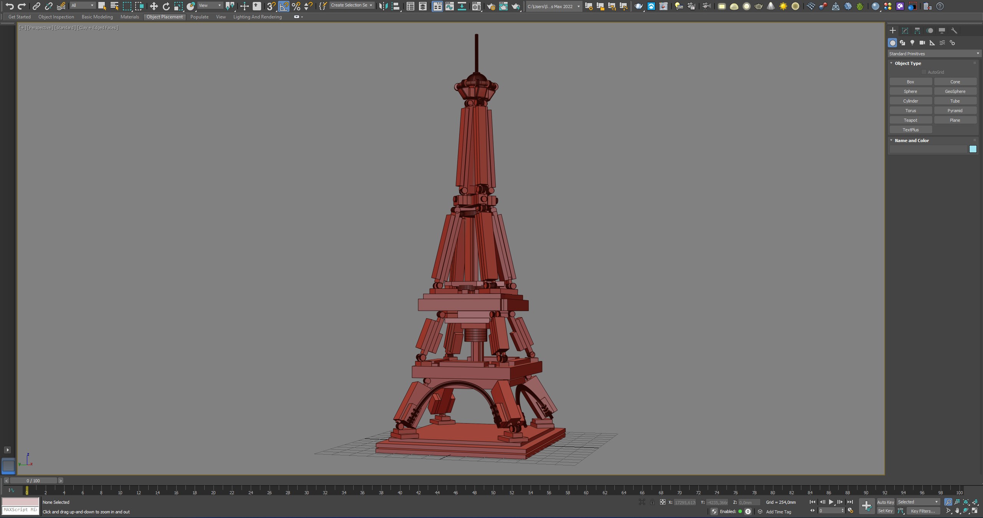Open the Selected key filter dropdown
Image resolution: width=983 pixels, height=518 pixels.
[x=918, y=502]
